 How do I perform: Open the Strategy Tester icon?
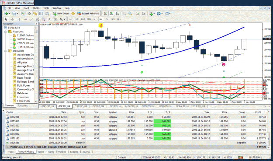click(47, 14)
